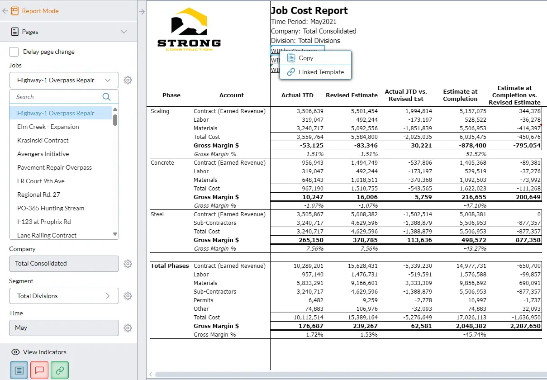Click the Report Mode label
The width and height of the screenshot is (547, 380).
[40, 11]
